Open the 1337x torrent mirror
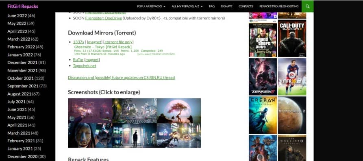The width and height of the screenshot is (363, 161). pyautogui.click(x=79, y=42)
